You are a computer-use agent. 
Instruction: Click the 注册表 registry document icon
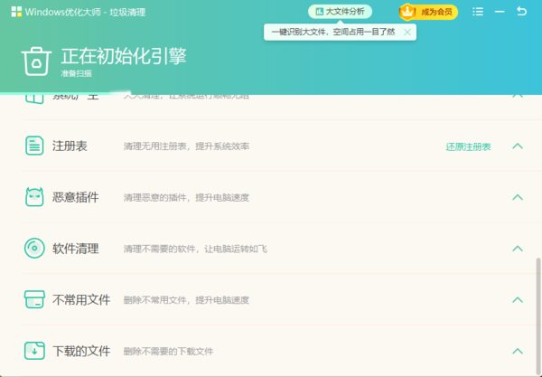(34, 146)
